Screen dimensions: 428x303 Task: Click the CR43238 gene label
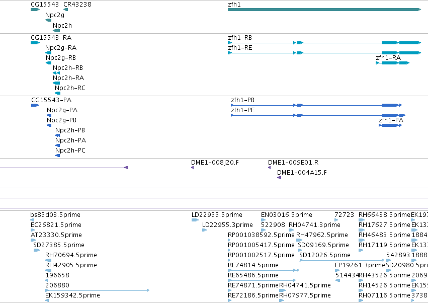click(77, 5)
